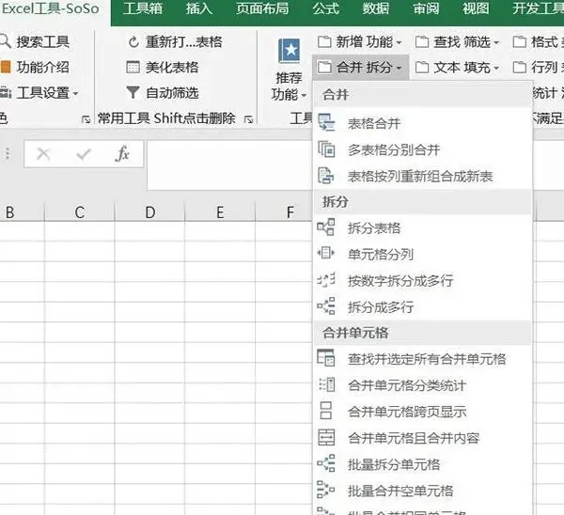Screen dimensions: 564x515
Task: Switch to the 页面布局 ribbon tab
Action: 262,8
